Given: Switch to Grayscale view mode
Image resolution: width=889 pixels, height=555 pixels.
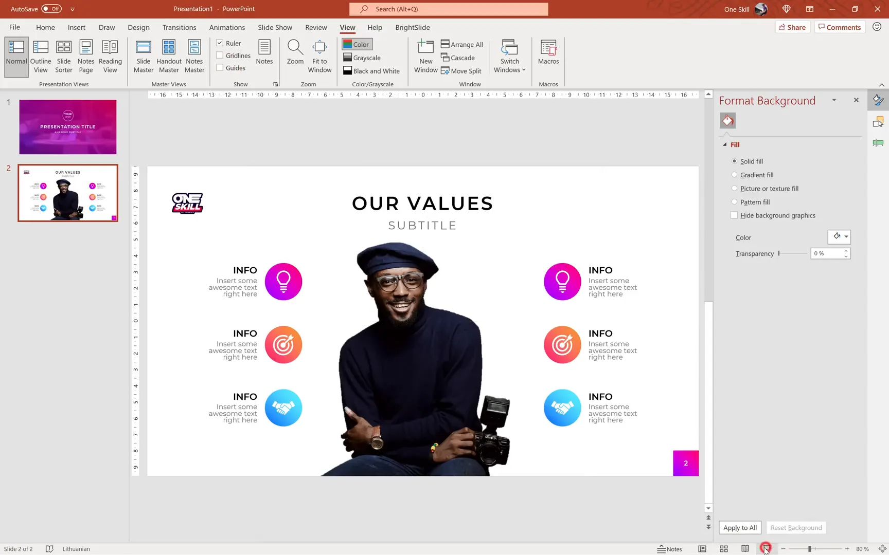Looking at the screenshot, I should coord(362,58).
